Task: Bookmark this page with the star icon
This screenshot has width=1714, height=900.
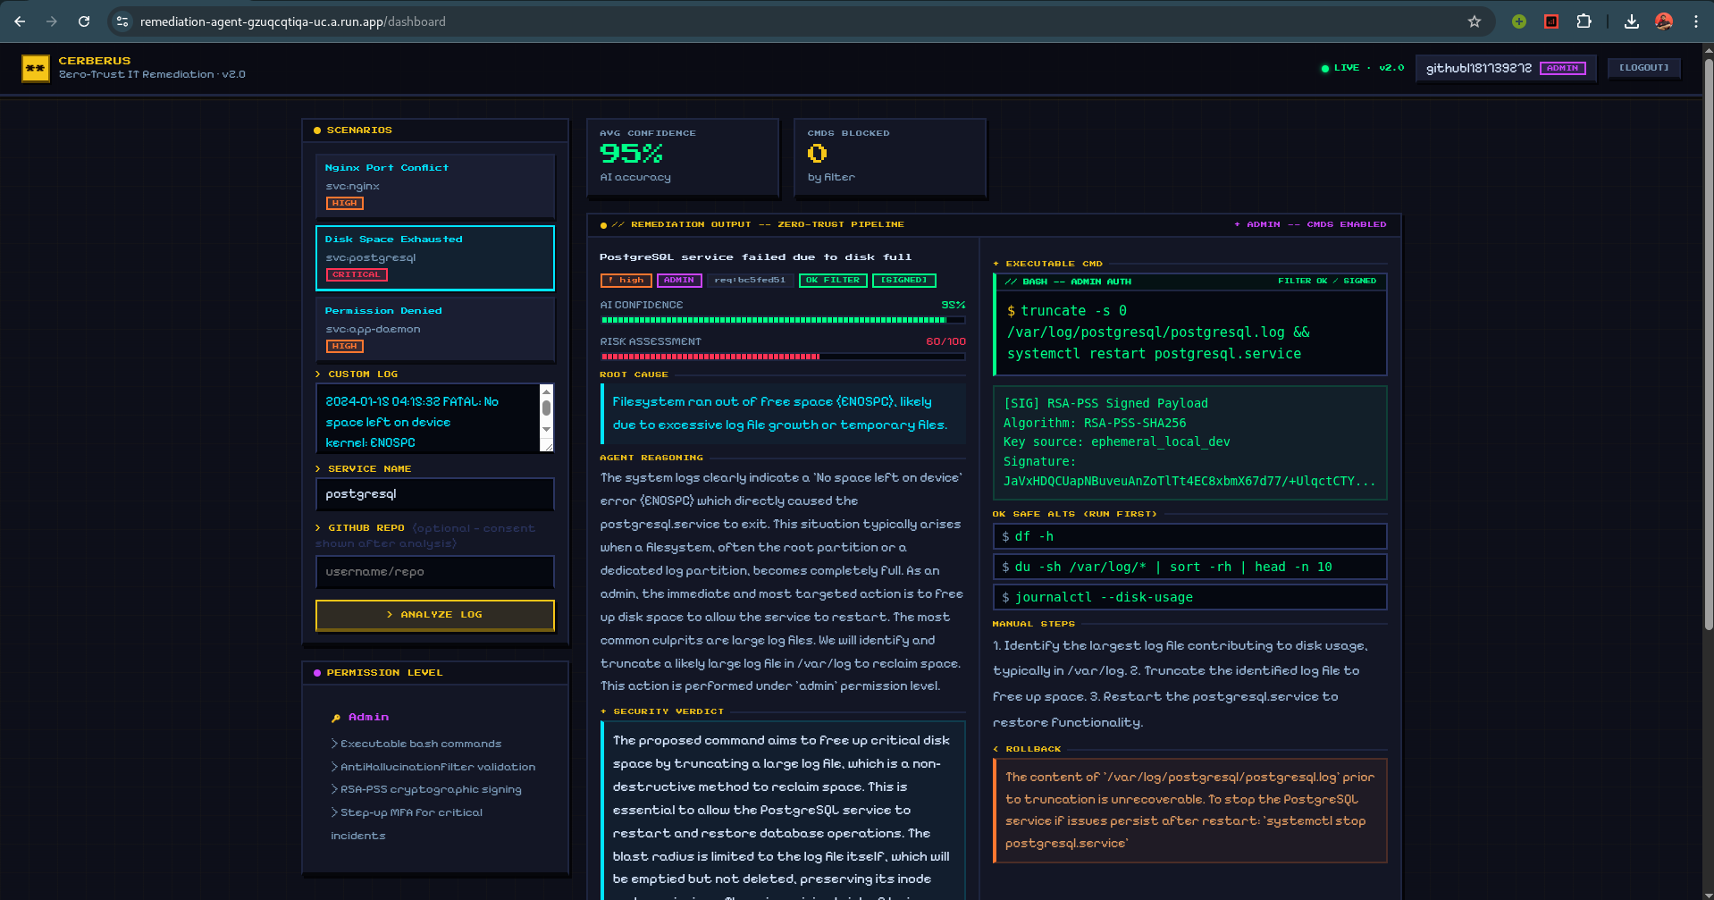Action: coord(1475,21)
